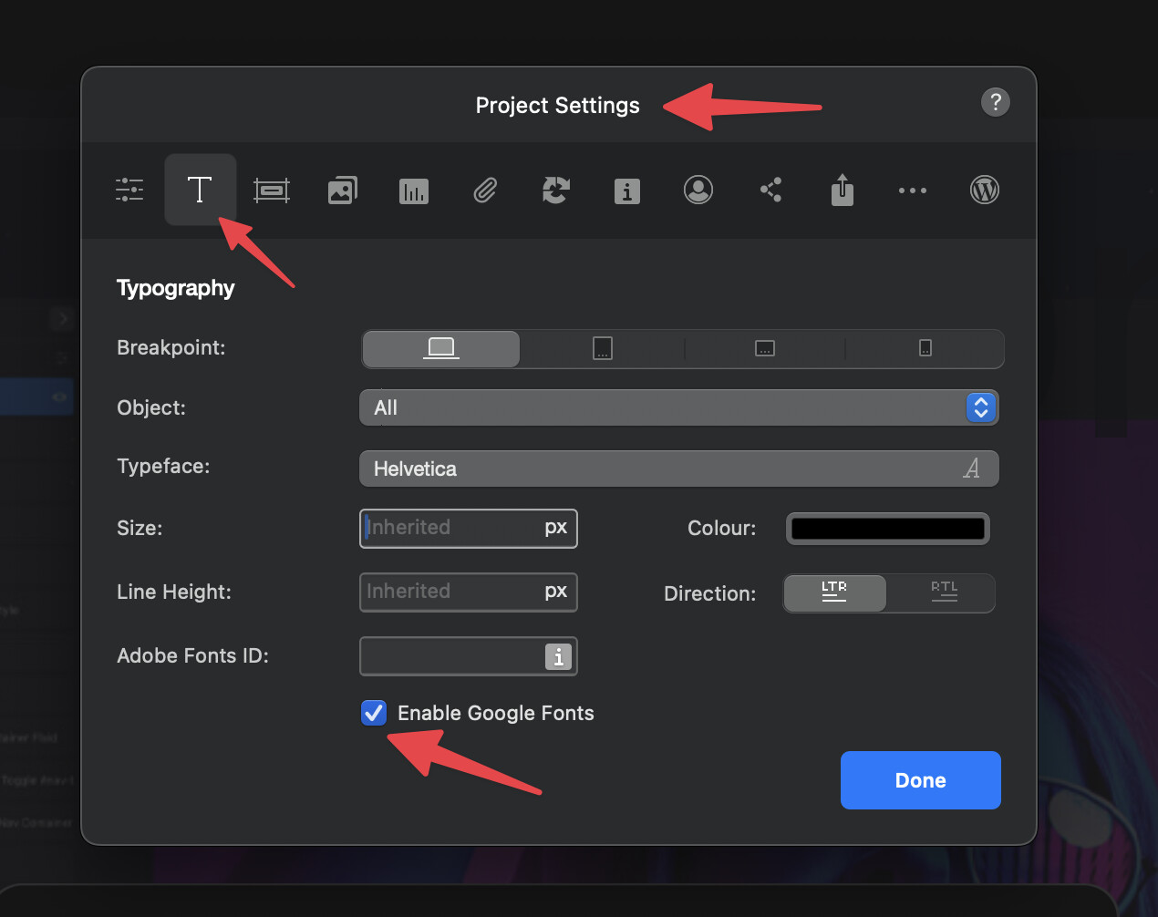Open the layout dimensions settings icon
Image resolution: width=1158 pixels, height=917 pixels.
[x=272, y=190]
